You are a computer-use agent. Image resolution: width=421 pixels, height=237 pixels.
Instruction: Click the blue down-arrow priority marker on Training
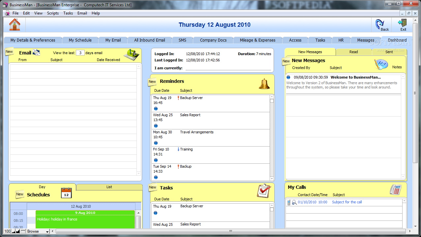click(178, 149)
